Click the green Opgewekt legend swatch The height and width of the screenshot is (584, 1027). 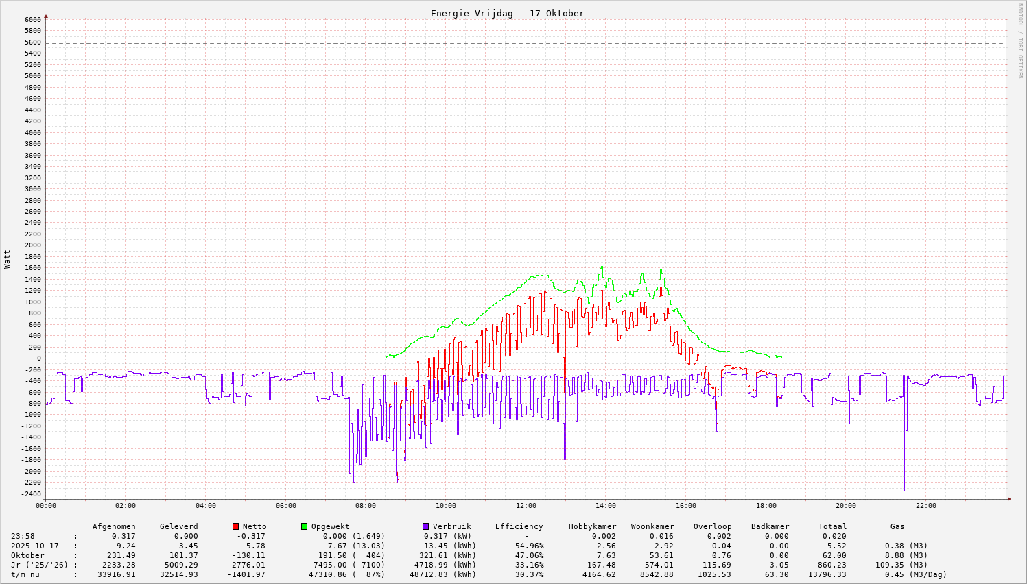tap(305, 526)
